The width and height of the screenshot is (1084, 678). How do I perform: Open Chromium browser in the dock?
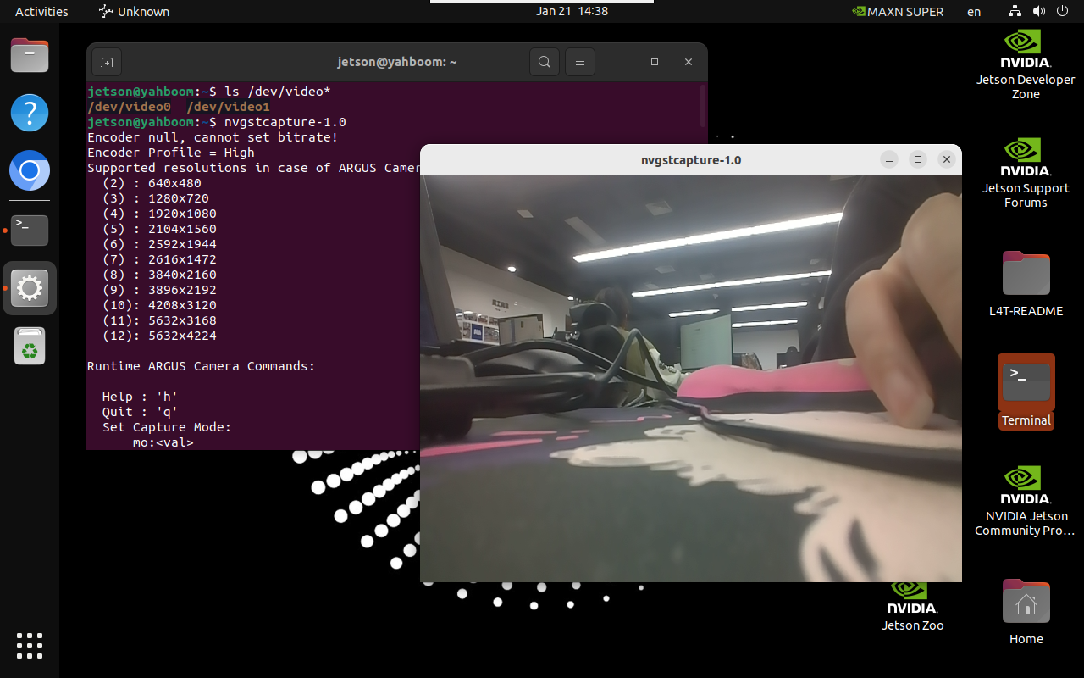(x=30, y=171)
